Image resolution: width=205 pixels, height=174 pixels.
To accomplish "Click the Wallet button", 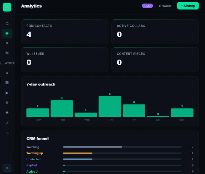I will pos(165,6).
